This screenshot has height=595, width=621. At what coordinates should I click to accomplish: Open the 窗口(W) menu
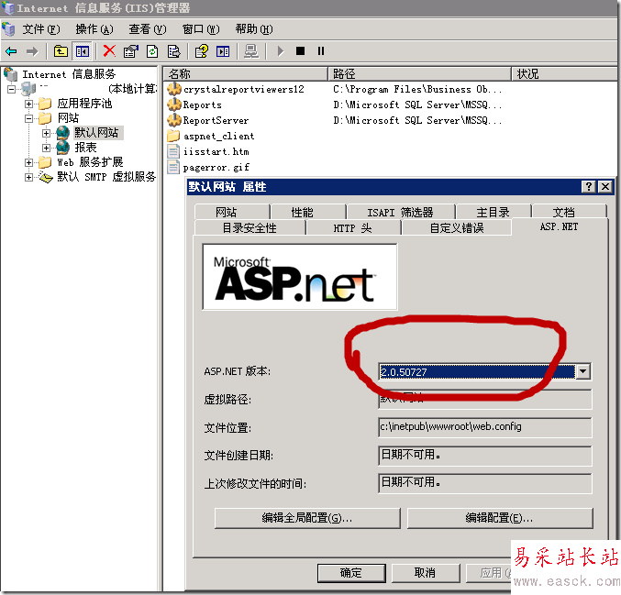(x=200, y=29)
